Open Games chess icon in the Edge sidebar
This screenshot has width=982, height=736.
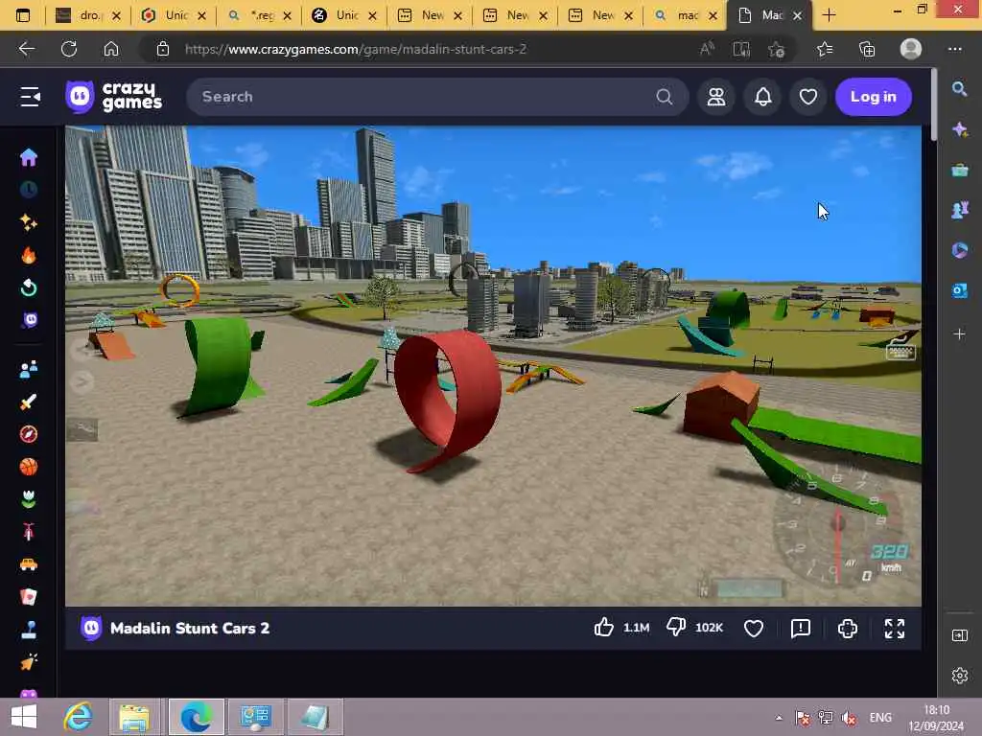[959, 210]
